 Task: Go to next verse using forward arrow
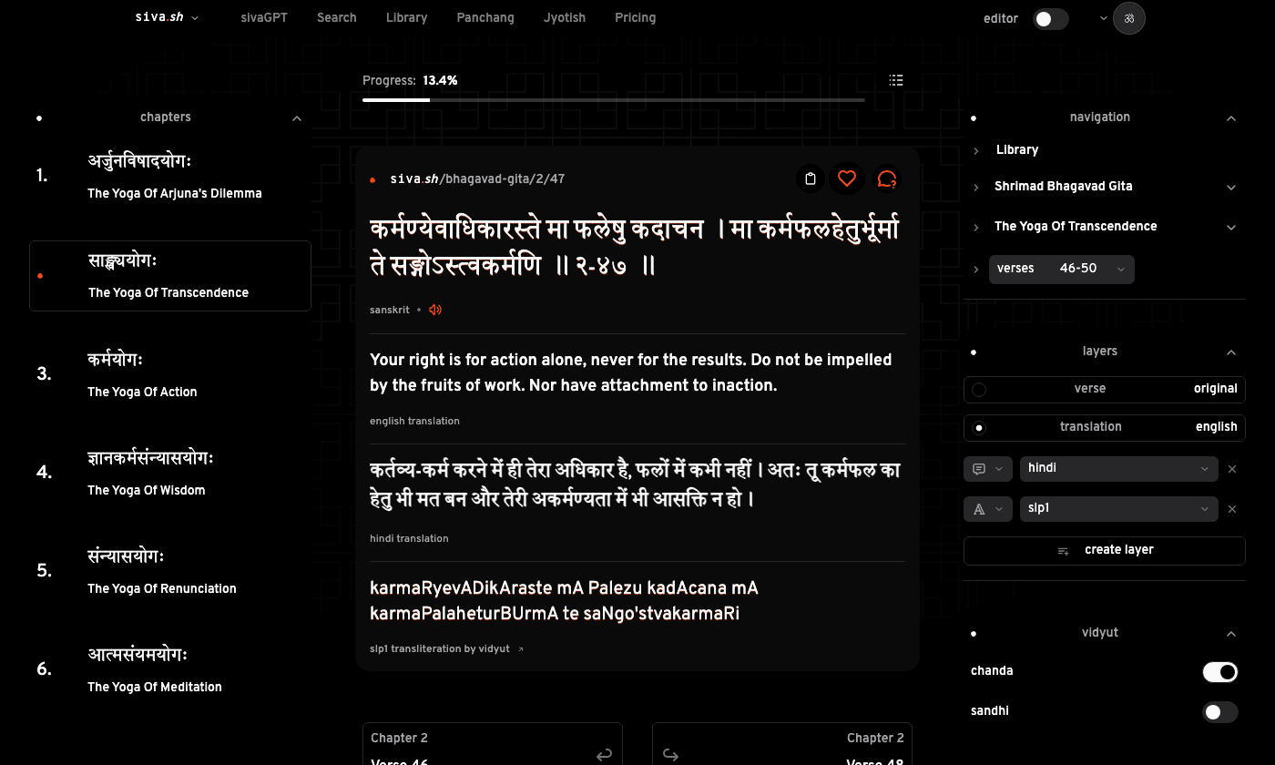click(x=671, y=754)
